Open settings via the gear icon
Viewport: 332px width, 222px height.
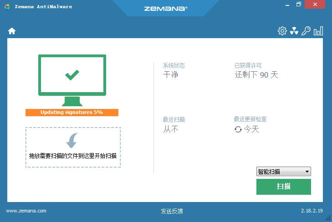click(x=282, y=31)
